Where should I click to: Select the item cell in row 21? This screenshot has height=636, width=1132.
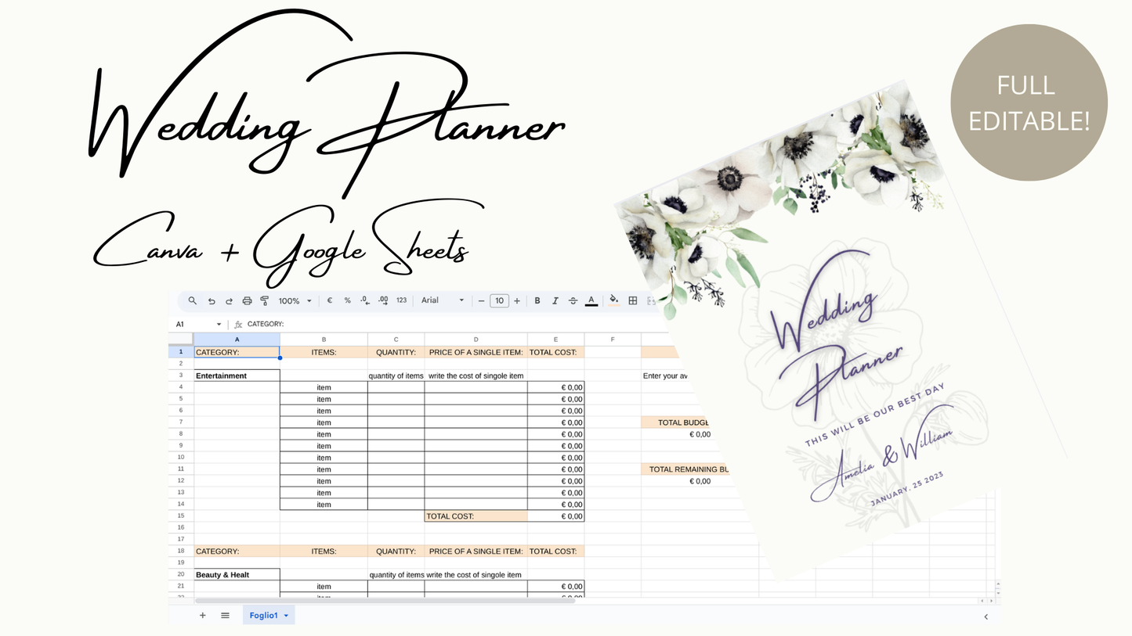324,587
